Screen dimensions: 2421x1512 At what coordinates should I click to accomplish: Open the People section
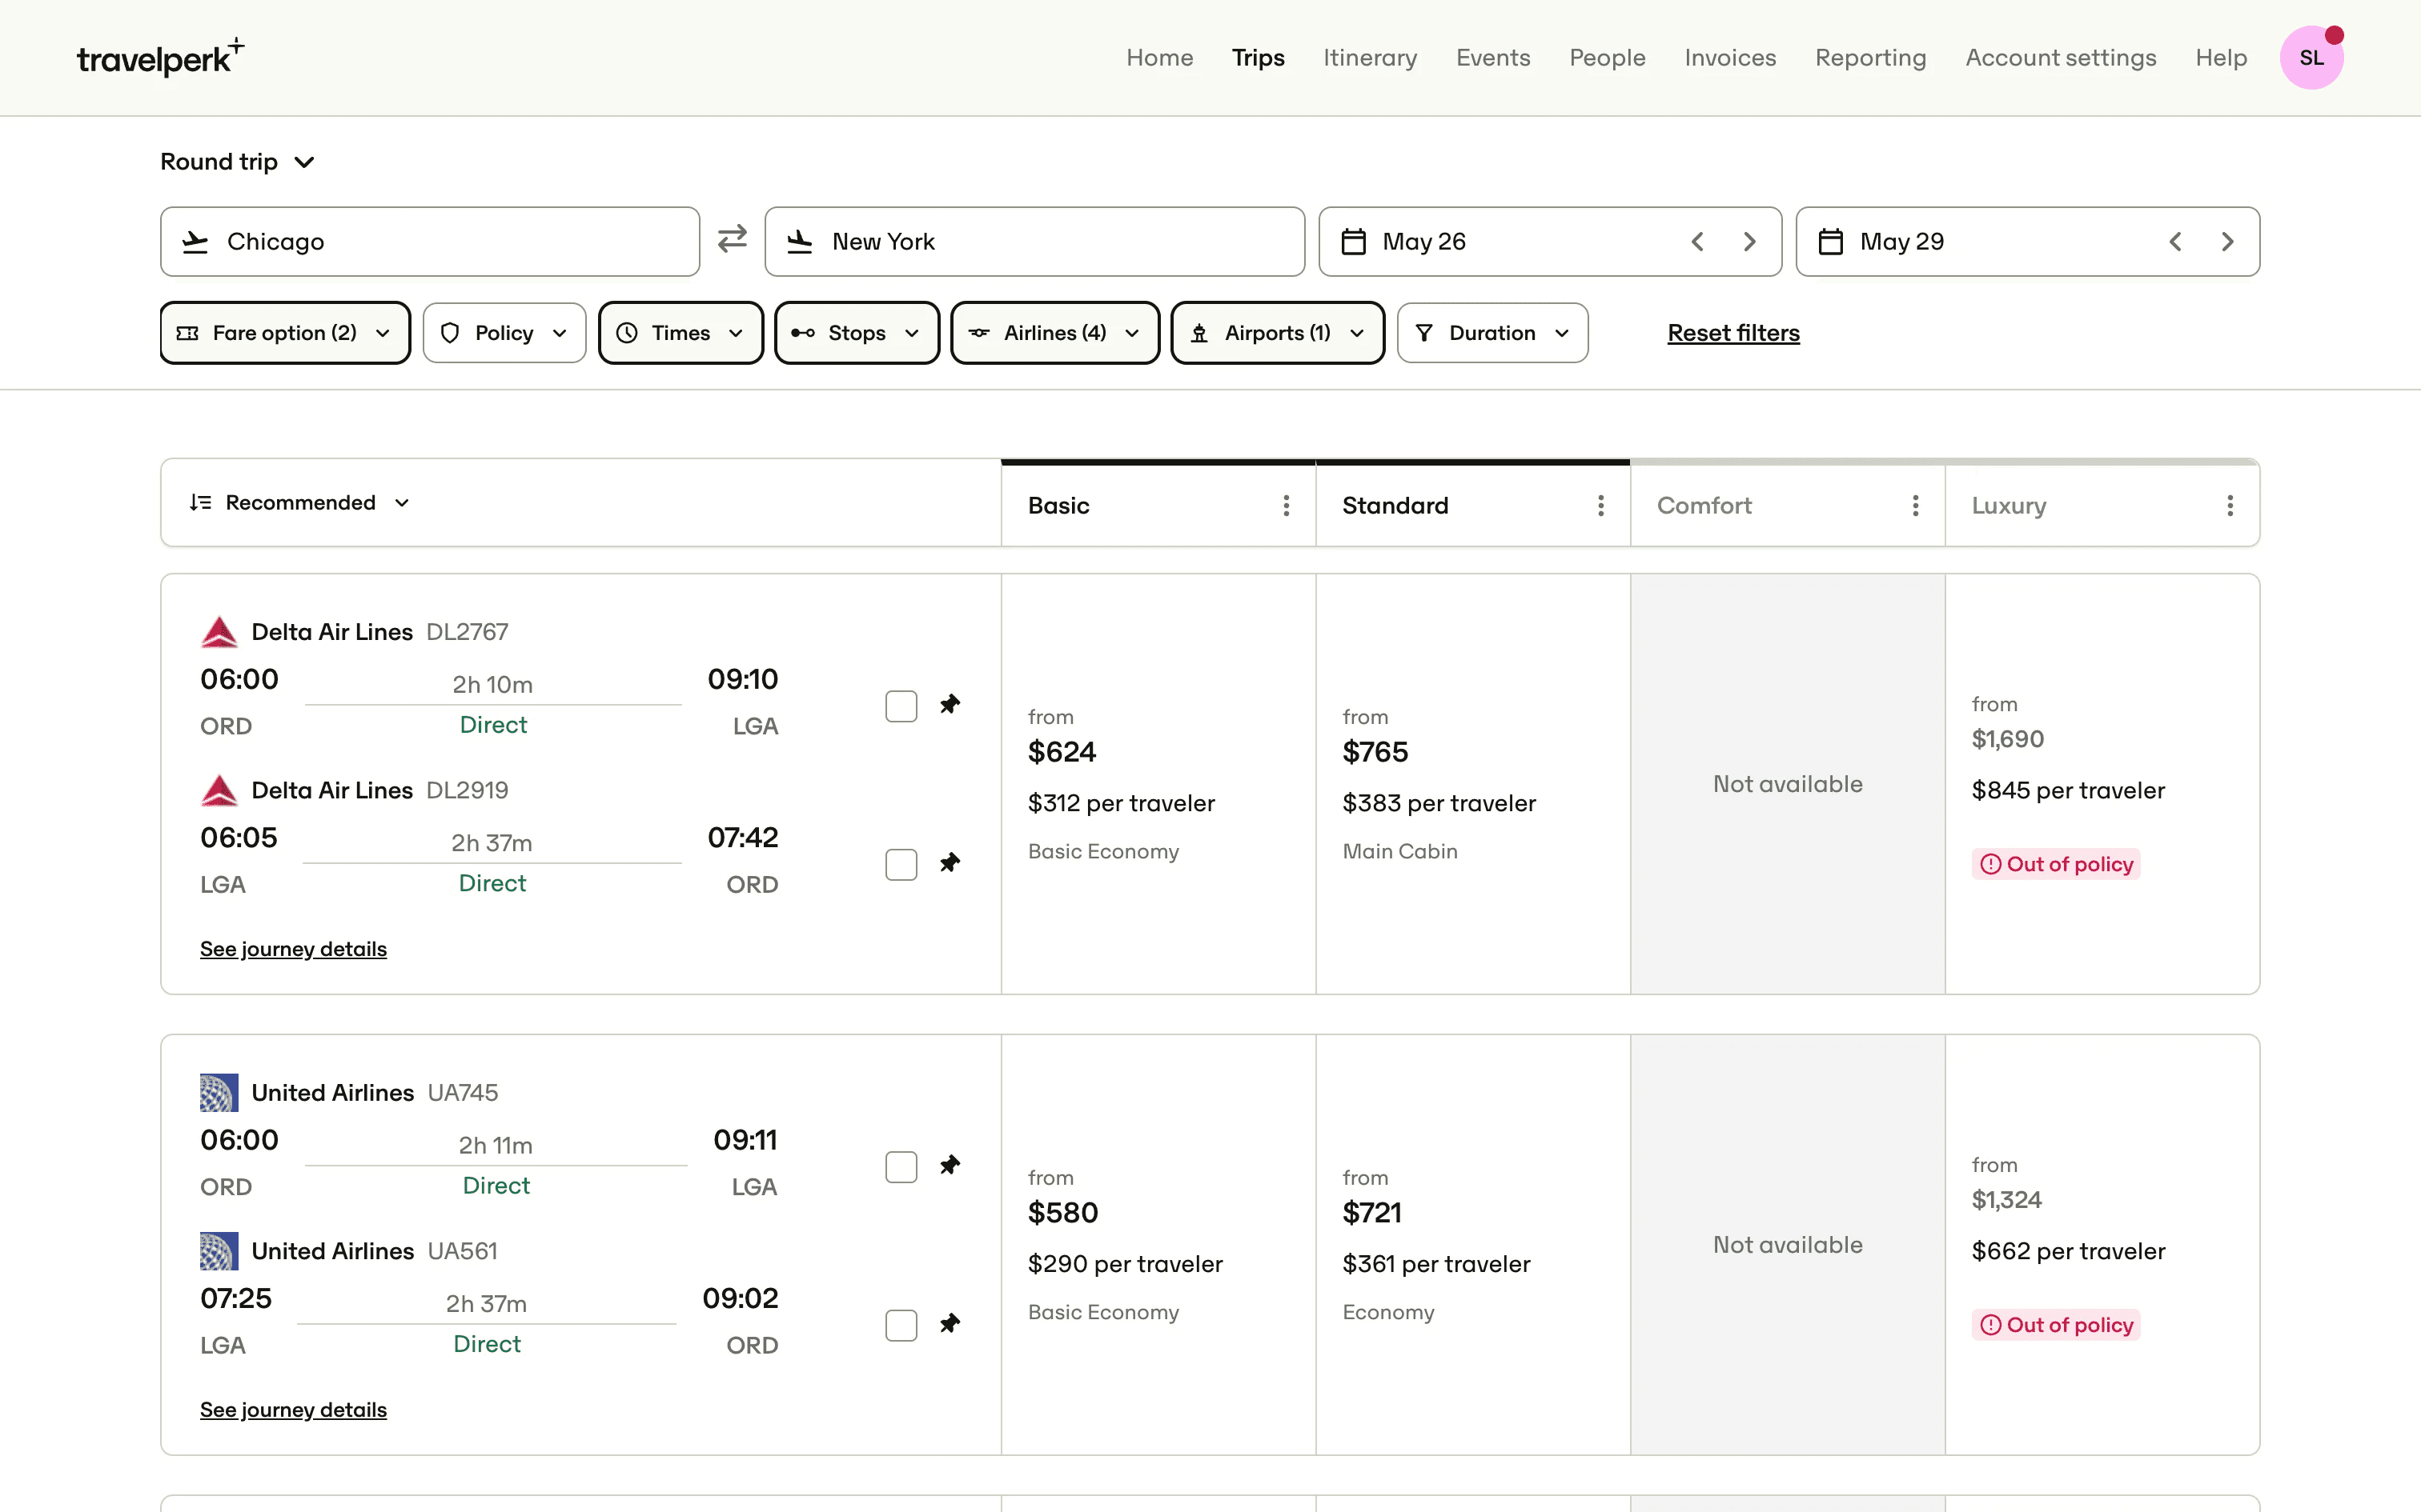[x=1607, y=58]
